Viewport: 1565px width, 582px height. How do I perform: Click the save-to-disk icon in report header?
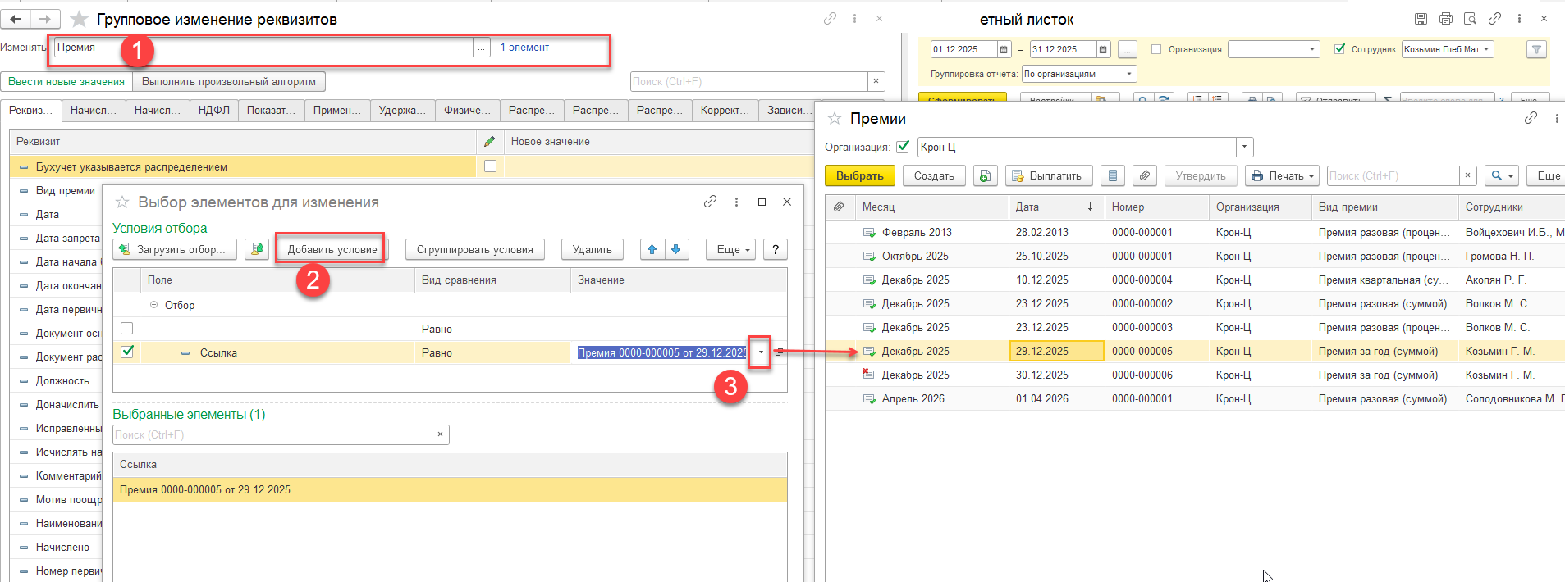(x=1421, y=19)
